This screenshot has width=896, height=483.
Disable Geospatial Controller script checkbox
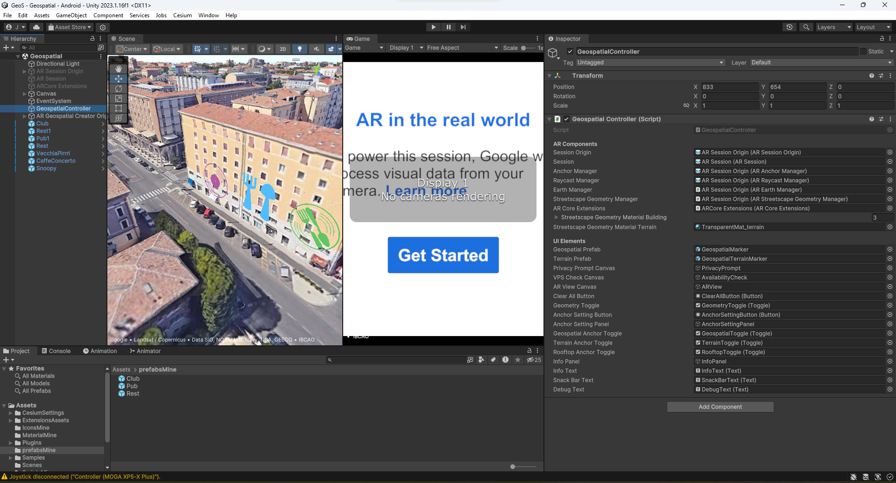(x=566, y=119)
